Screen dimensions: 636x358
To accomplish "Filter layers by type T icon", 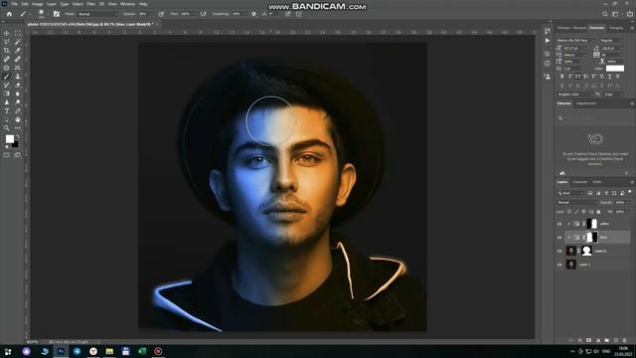I will coord(606,193).
